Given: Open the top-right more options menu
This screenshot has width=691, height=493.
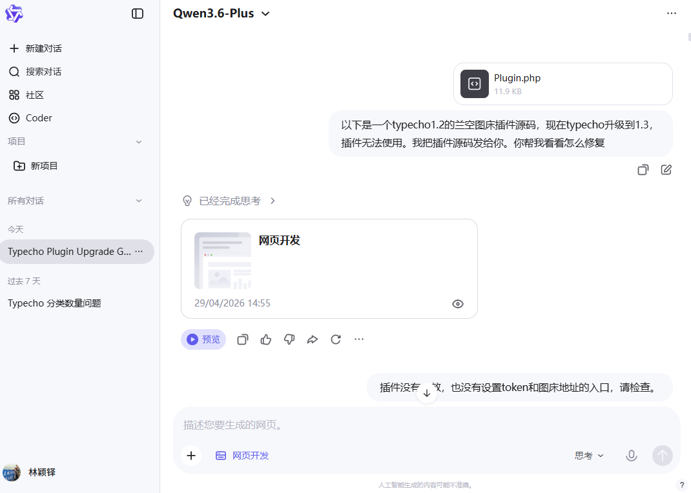Looking at the screenshot, I should [671, 13].
